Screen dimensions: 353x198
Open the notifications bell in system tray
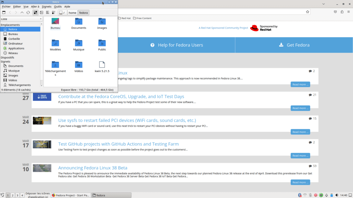[x=326, y=195]
